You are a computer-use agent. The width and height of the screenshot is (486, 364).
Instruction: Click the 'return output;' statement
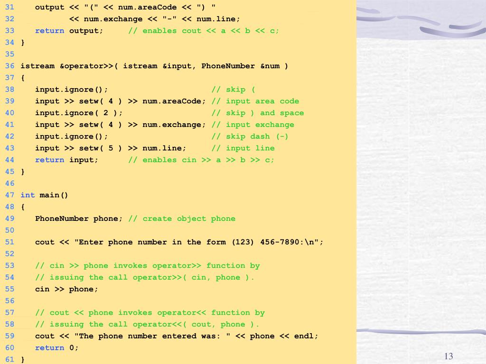(x=69, y=31)
